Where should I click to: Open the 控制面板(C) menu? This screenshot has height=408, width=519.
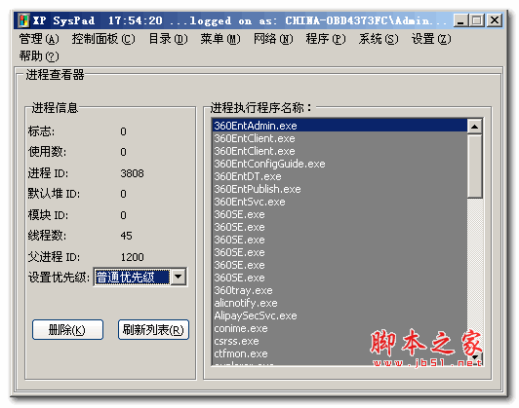click(x=103, y=39)
